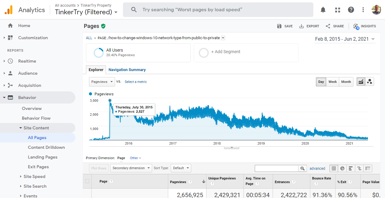Switch to the Comparison view icon
The height and width of the screenshot is (198, 385).
[x=359, y=168]
